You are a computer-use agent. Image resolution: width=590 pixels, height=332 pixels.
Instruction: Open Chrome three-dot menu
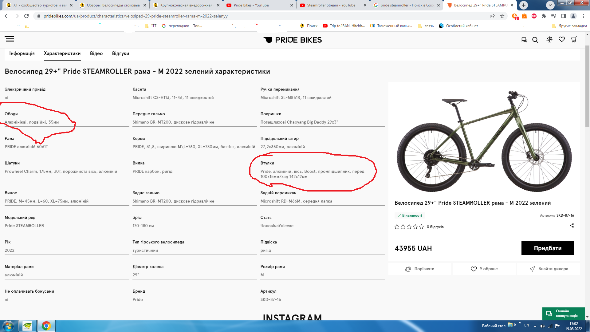(583, 16)
